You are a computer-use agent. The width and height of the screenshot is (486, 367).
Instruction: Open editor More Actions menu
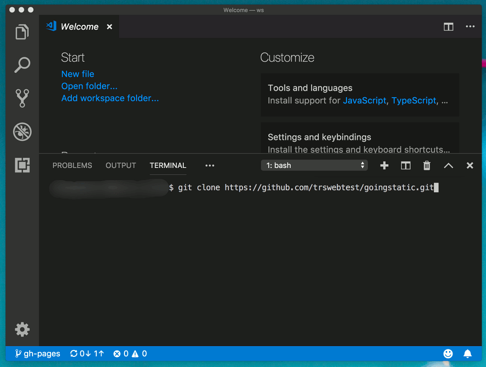[x=470, y=27]
